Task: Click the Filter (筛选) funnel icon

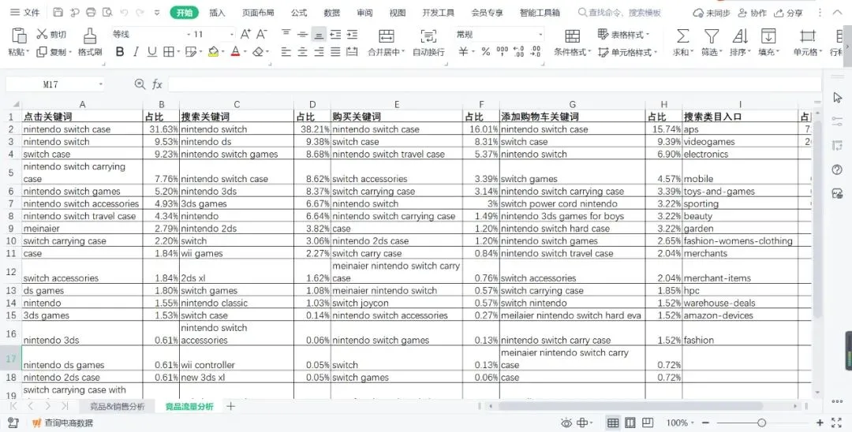Action: [x=712, y=36]
